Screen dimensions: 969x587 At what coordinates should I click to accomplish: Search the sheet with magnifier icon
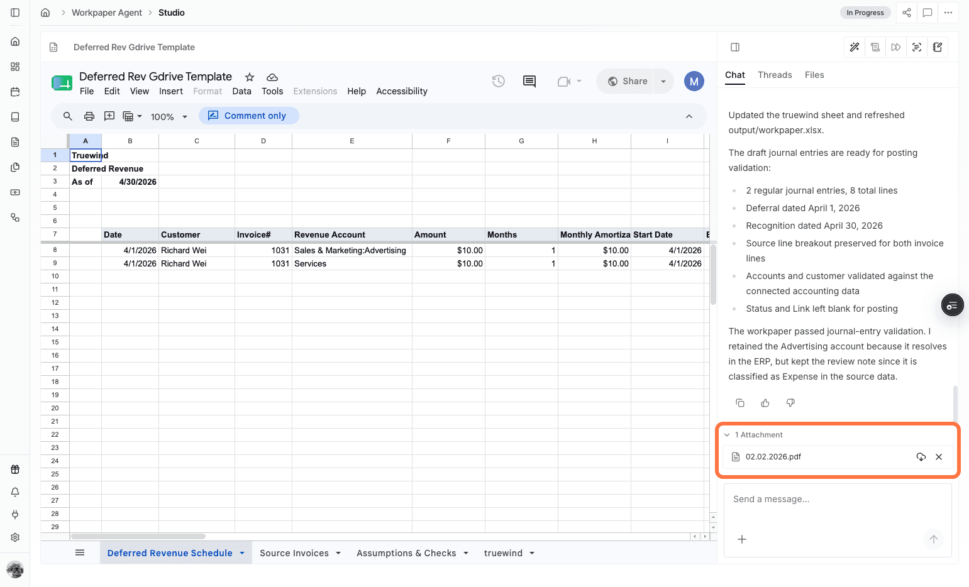68,116
